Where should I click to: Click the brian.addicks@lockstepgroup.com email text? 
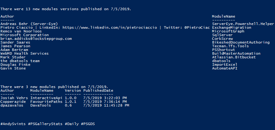(36, 39)
